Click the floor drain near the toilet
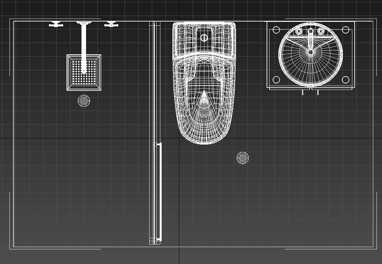The width and height of the screenshot is (382, 264). pos(242,158)
